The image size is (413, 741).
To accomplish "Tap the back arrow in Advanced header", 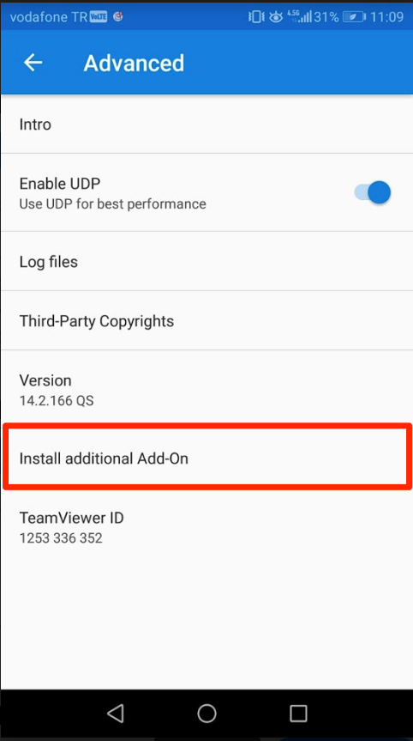I will coord(33,63).
